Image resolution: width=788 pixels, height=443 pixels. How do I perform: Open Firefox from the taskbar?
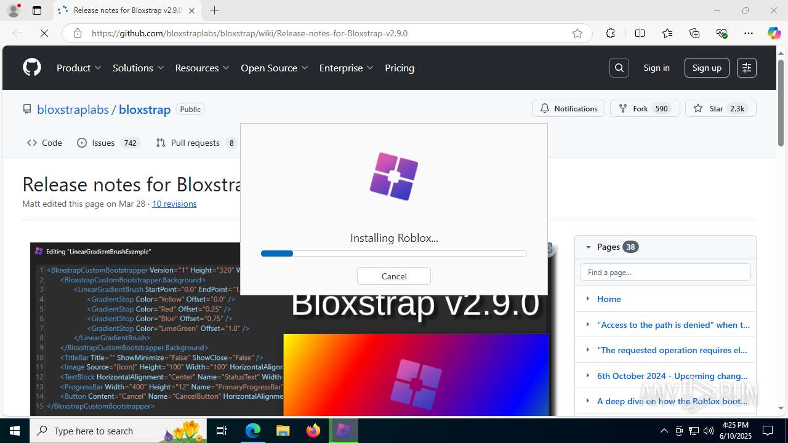313,431
